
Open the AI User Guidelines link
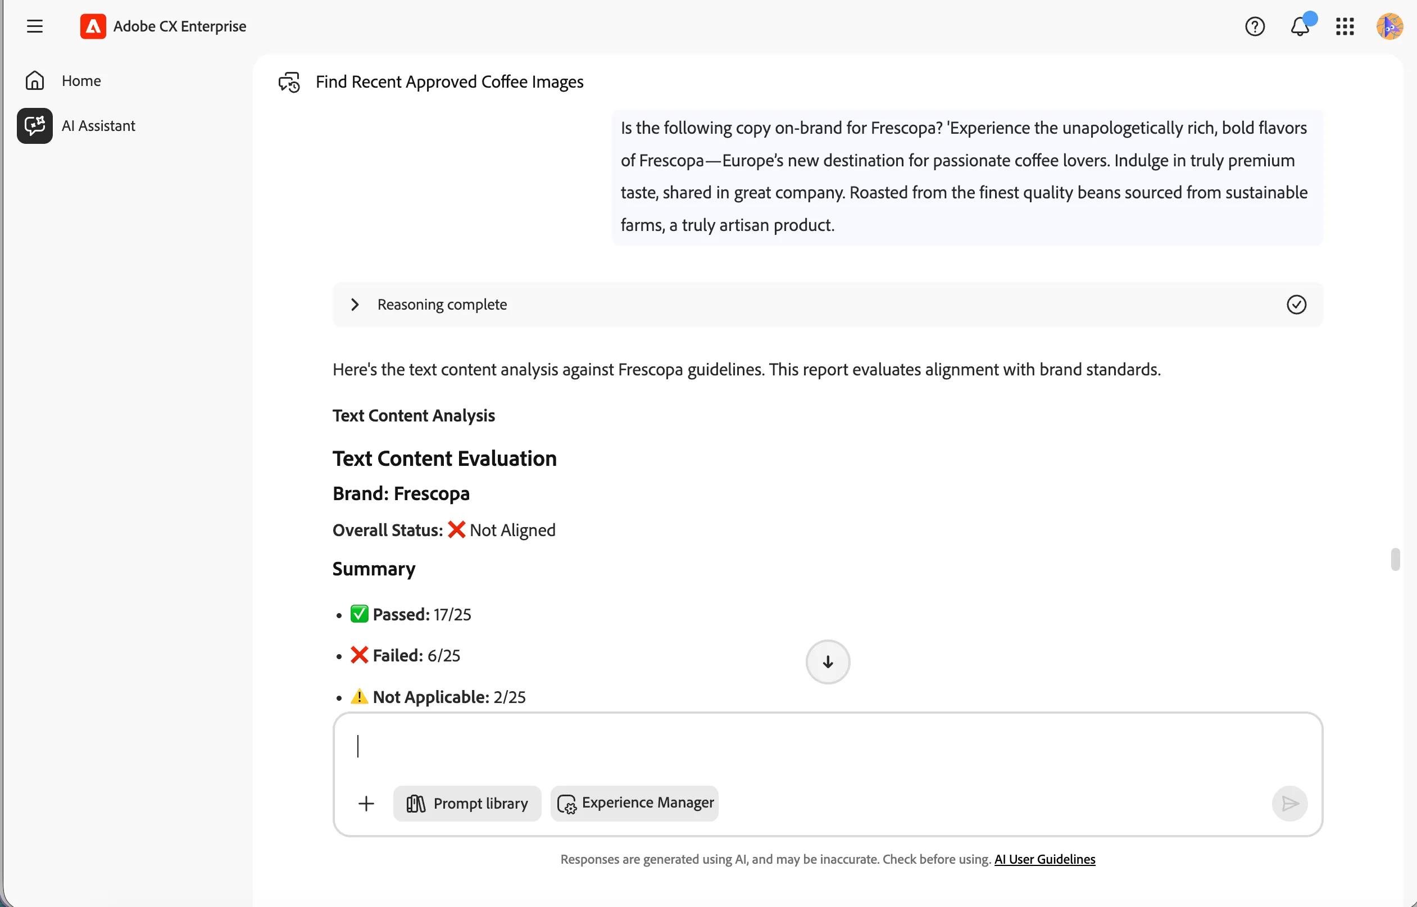pyautogui.click(x=1044, y=859)
